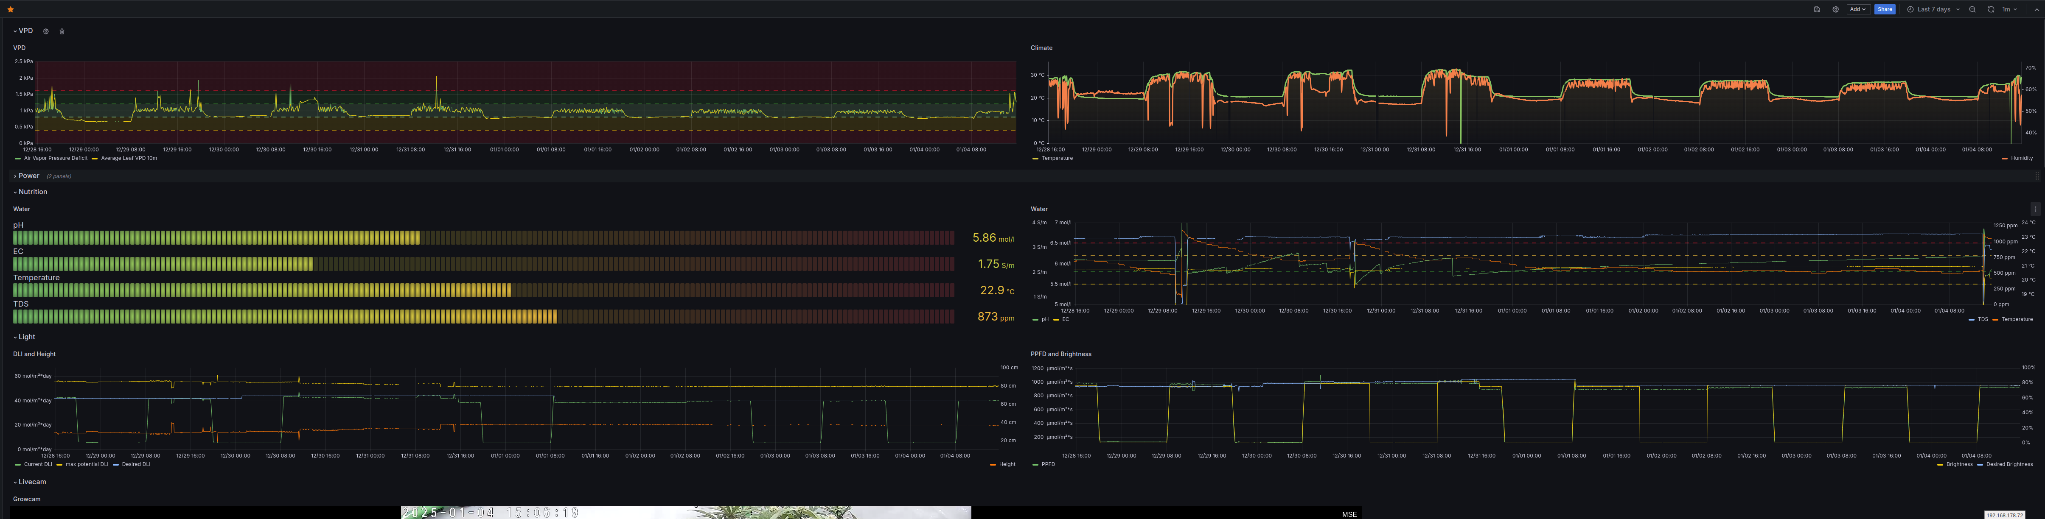Viewport: 2045px width, 519px height.
Task: Toggle Current DLI series visibility
Action: (38, 464)
